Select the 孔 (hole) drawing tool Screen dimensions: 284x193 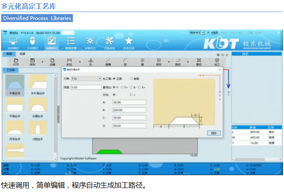(x=91, y=62)
